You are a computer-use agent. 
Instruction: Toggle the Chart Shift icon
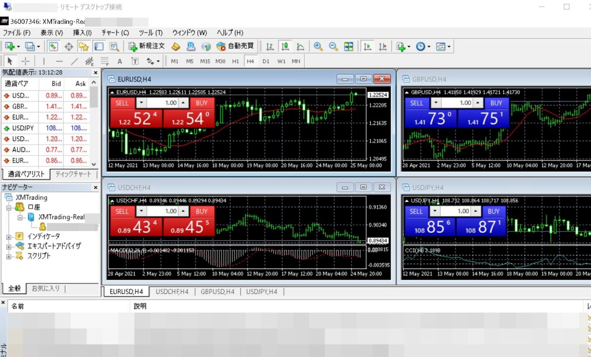coord(382,47)
